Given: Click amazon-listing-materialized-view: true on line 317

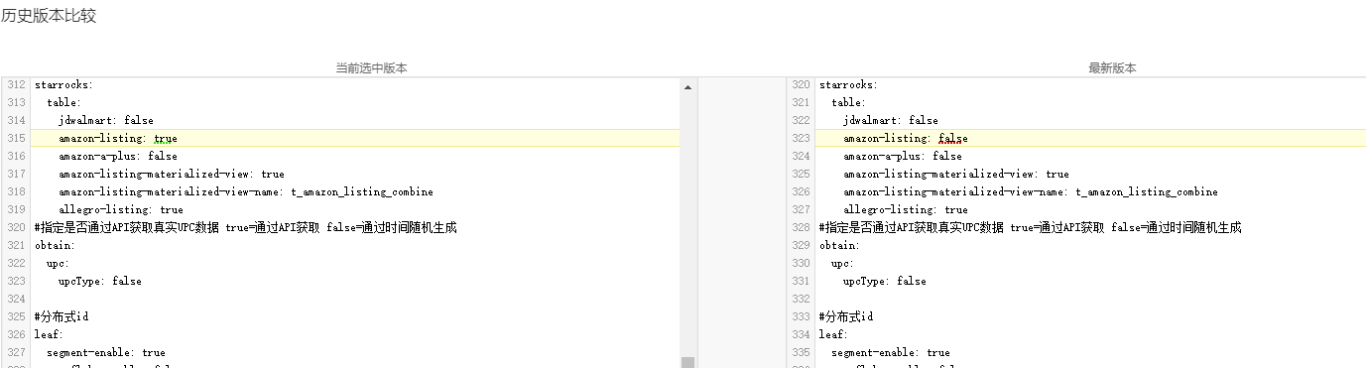Looking at the screenshot, I should coord(171,174).
